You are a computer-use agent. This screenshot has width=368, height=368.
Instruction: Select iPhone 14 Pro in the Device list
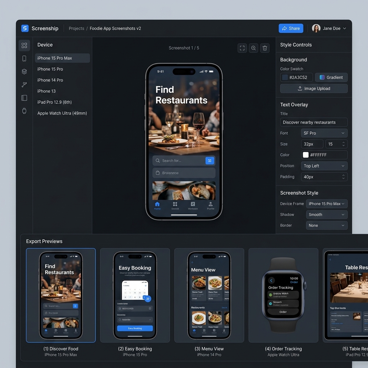49,80
